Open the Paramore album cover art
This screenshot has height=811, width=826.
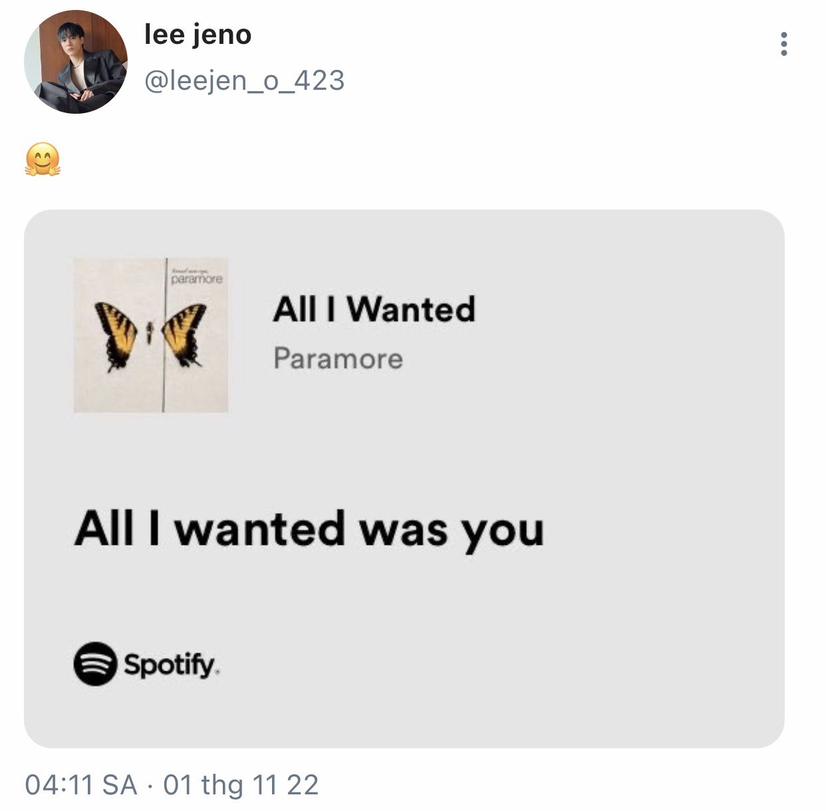point(151,335)
